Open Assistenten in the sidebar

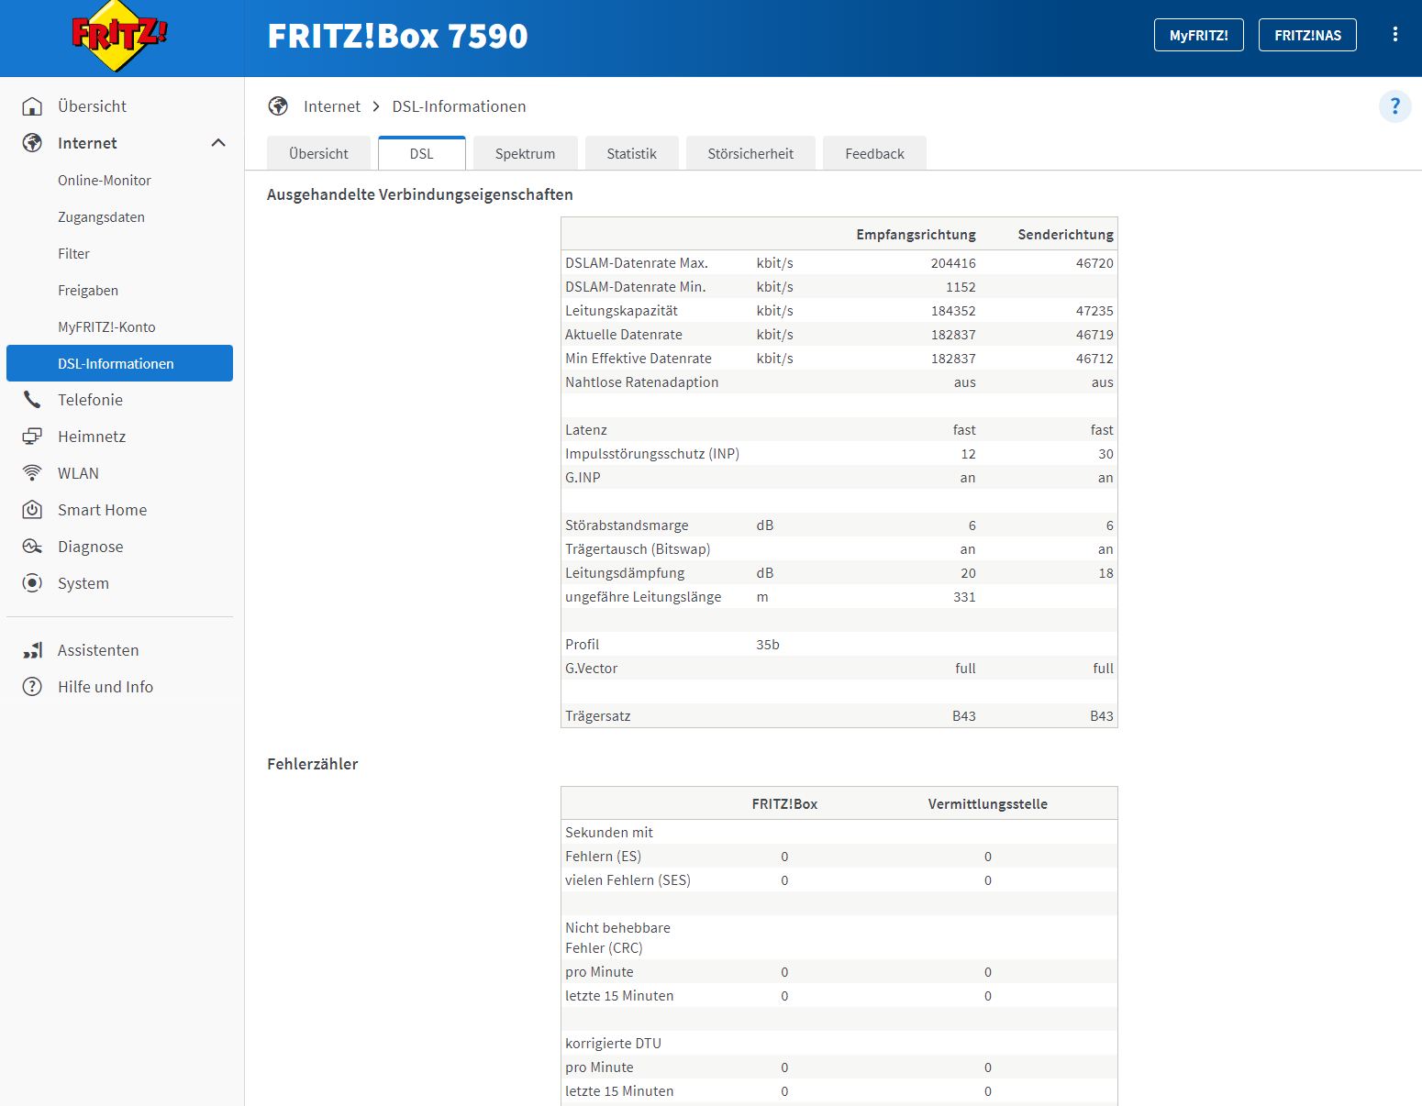119,650
